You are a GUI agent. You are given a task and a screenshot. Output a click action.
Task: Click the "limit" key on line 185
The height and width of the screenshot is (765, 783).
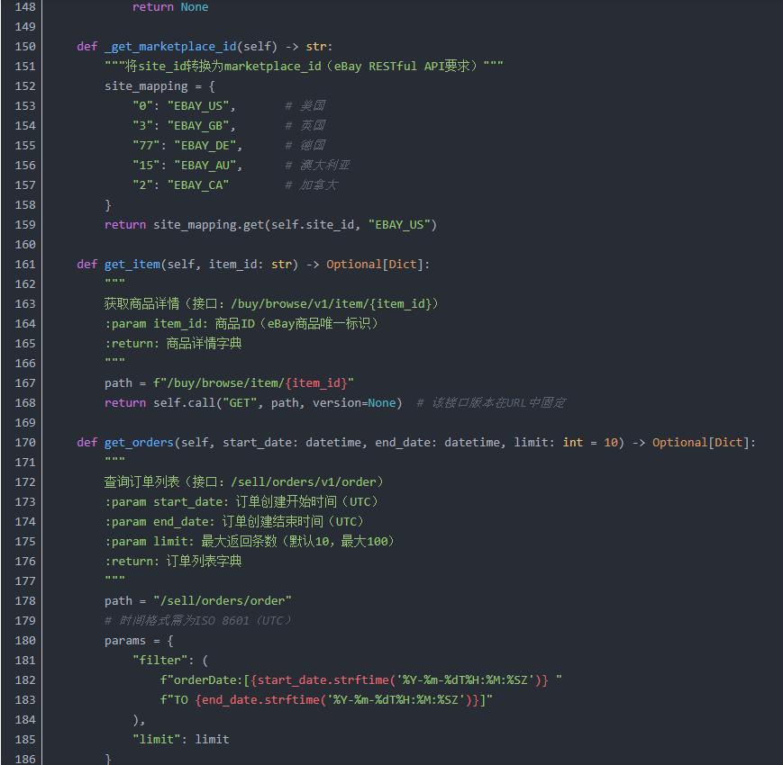point(156,739)
